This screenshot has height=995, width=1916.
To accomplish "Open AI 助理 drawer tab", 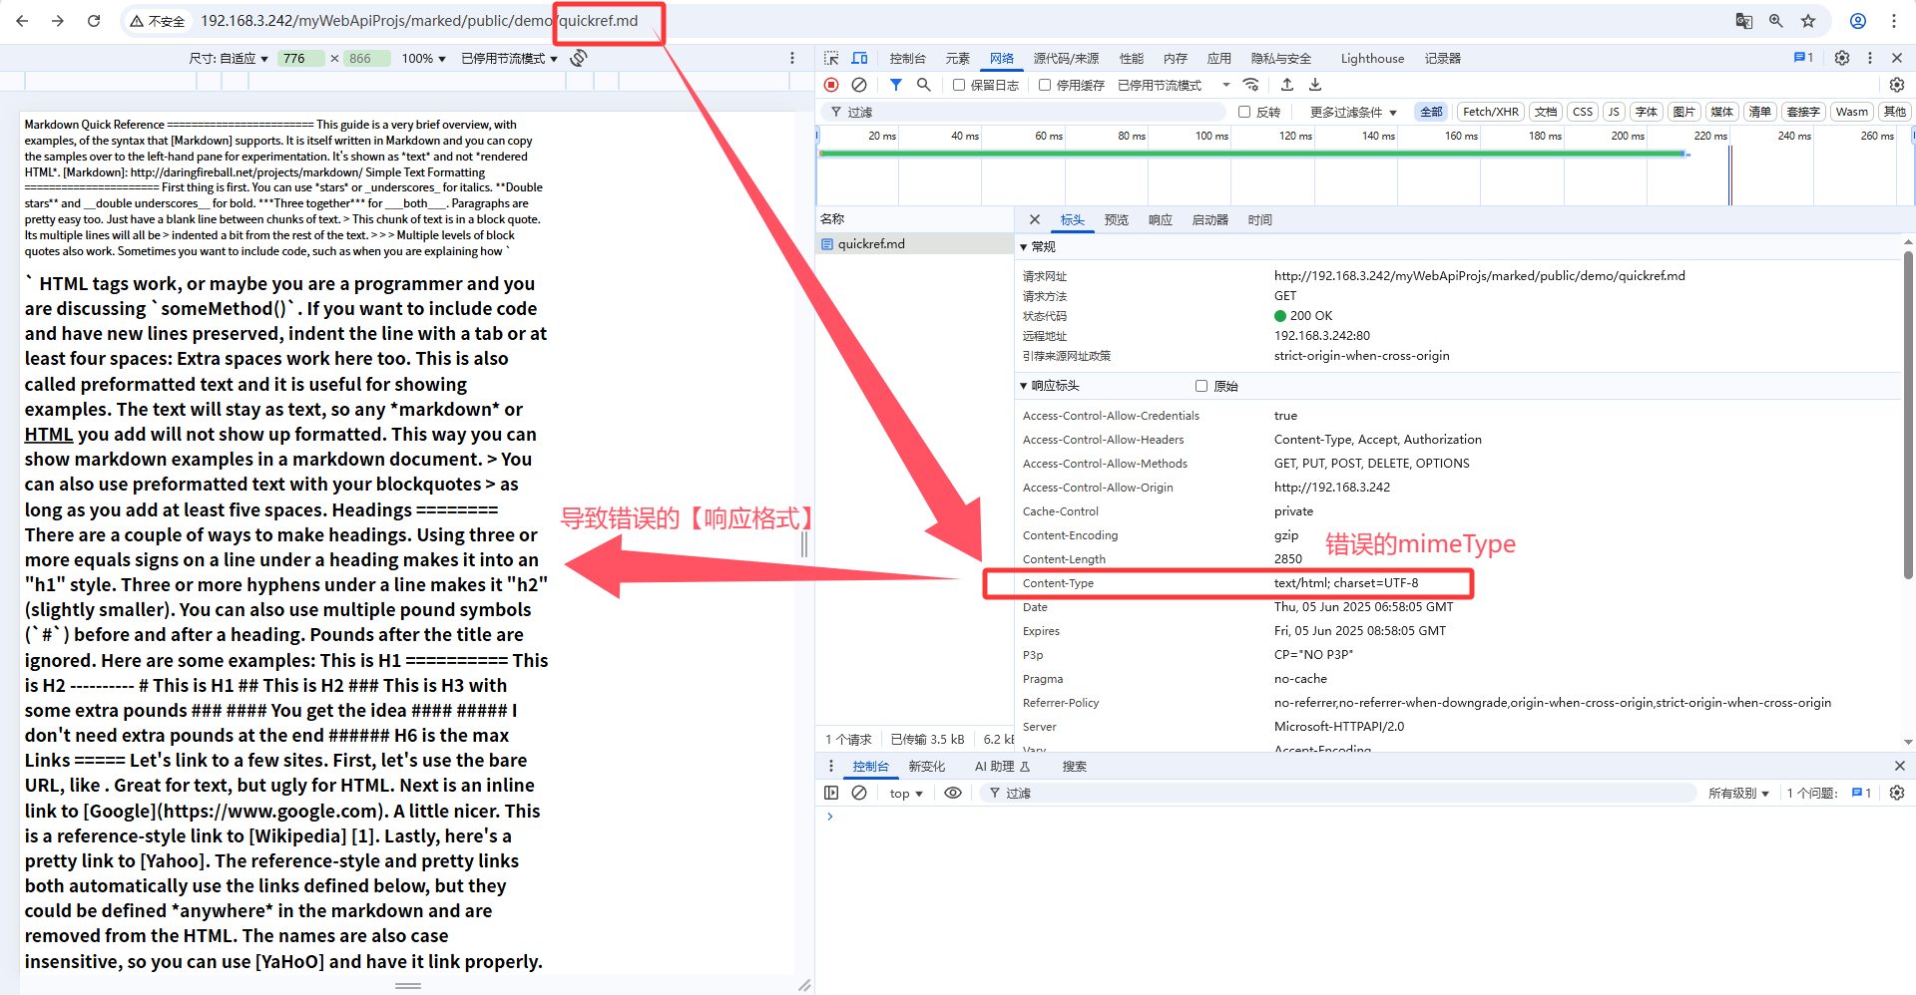I will click(1002, 766).
